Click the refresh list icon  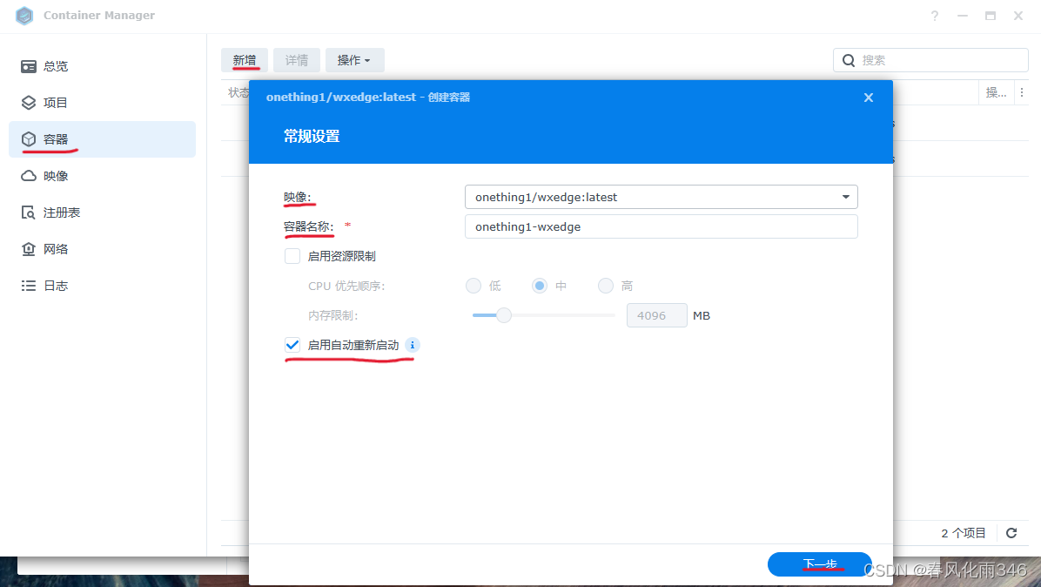[1011, 533]
